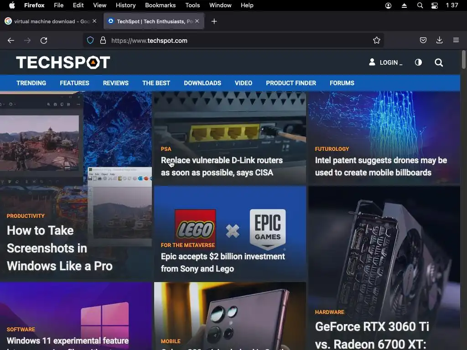This screenshot has width=467, height=350.
Task: Click the page vertical scrollbar thumb
Action: [463, 60]
